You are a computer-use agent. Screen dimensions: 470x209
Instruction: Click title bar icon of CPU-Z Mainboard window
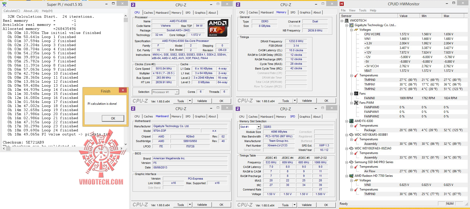pos(133,109)
